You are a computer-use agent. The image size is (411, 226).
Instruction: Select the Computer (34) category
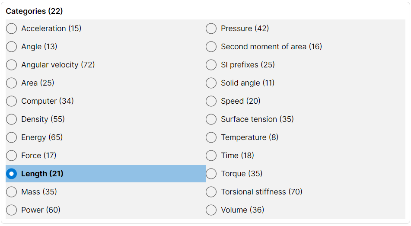point(12,101)
